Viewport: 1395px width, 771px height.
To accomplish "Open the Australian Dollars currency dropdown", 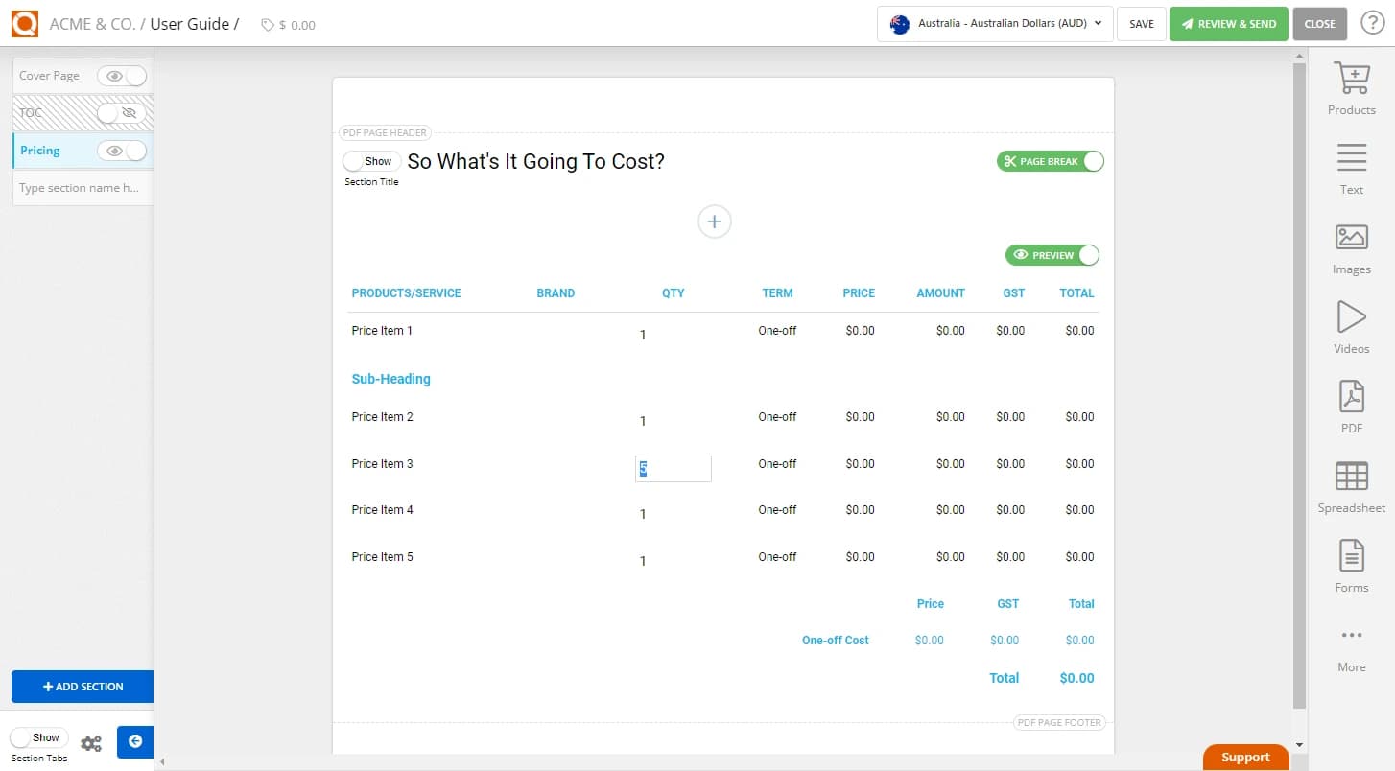I will click(994, 24).
